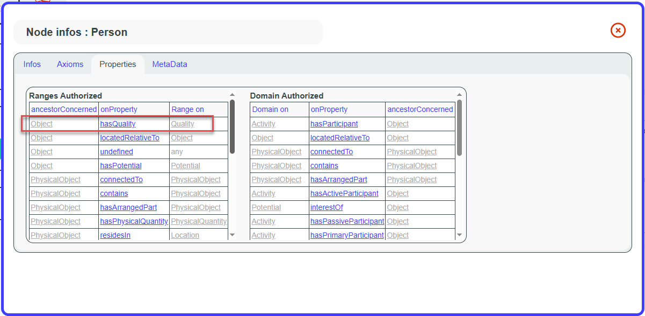Image resolution: width=645 pixels, height=316 pixels.
Task: Switch to the Infos tab
Action: pos(32,64)
